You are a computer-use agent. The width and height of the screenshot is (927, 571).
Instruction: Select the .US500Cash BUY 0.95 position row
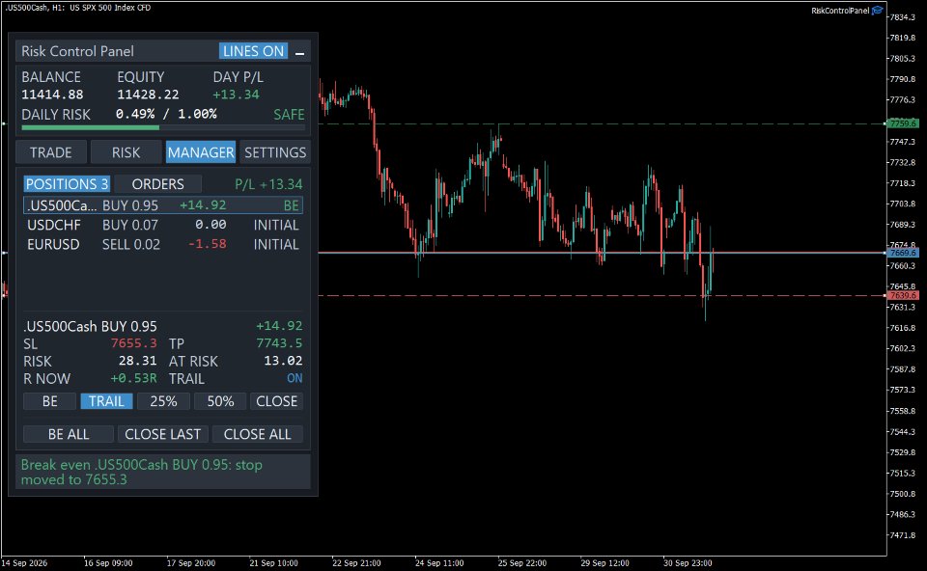pyautogui.click(x=163, y=204)
